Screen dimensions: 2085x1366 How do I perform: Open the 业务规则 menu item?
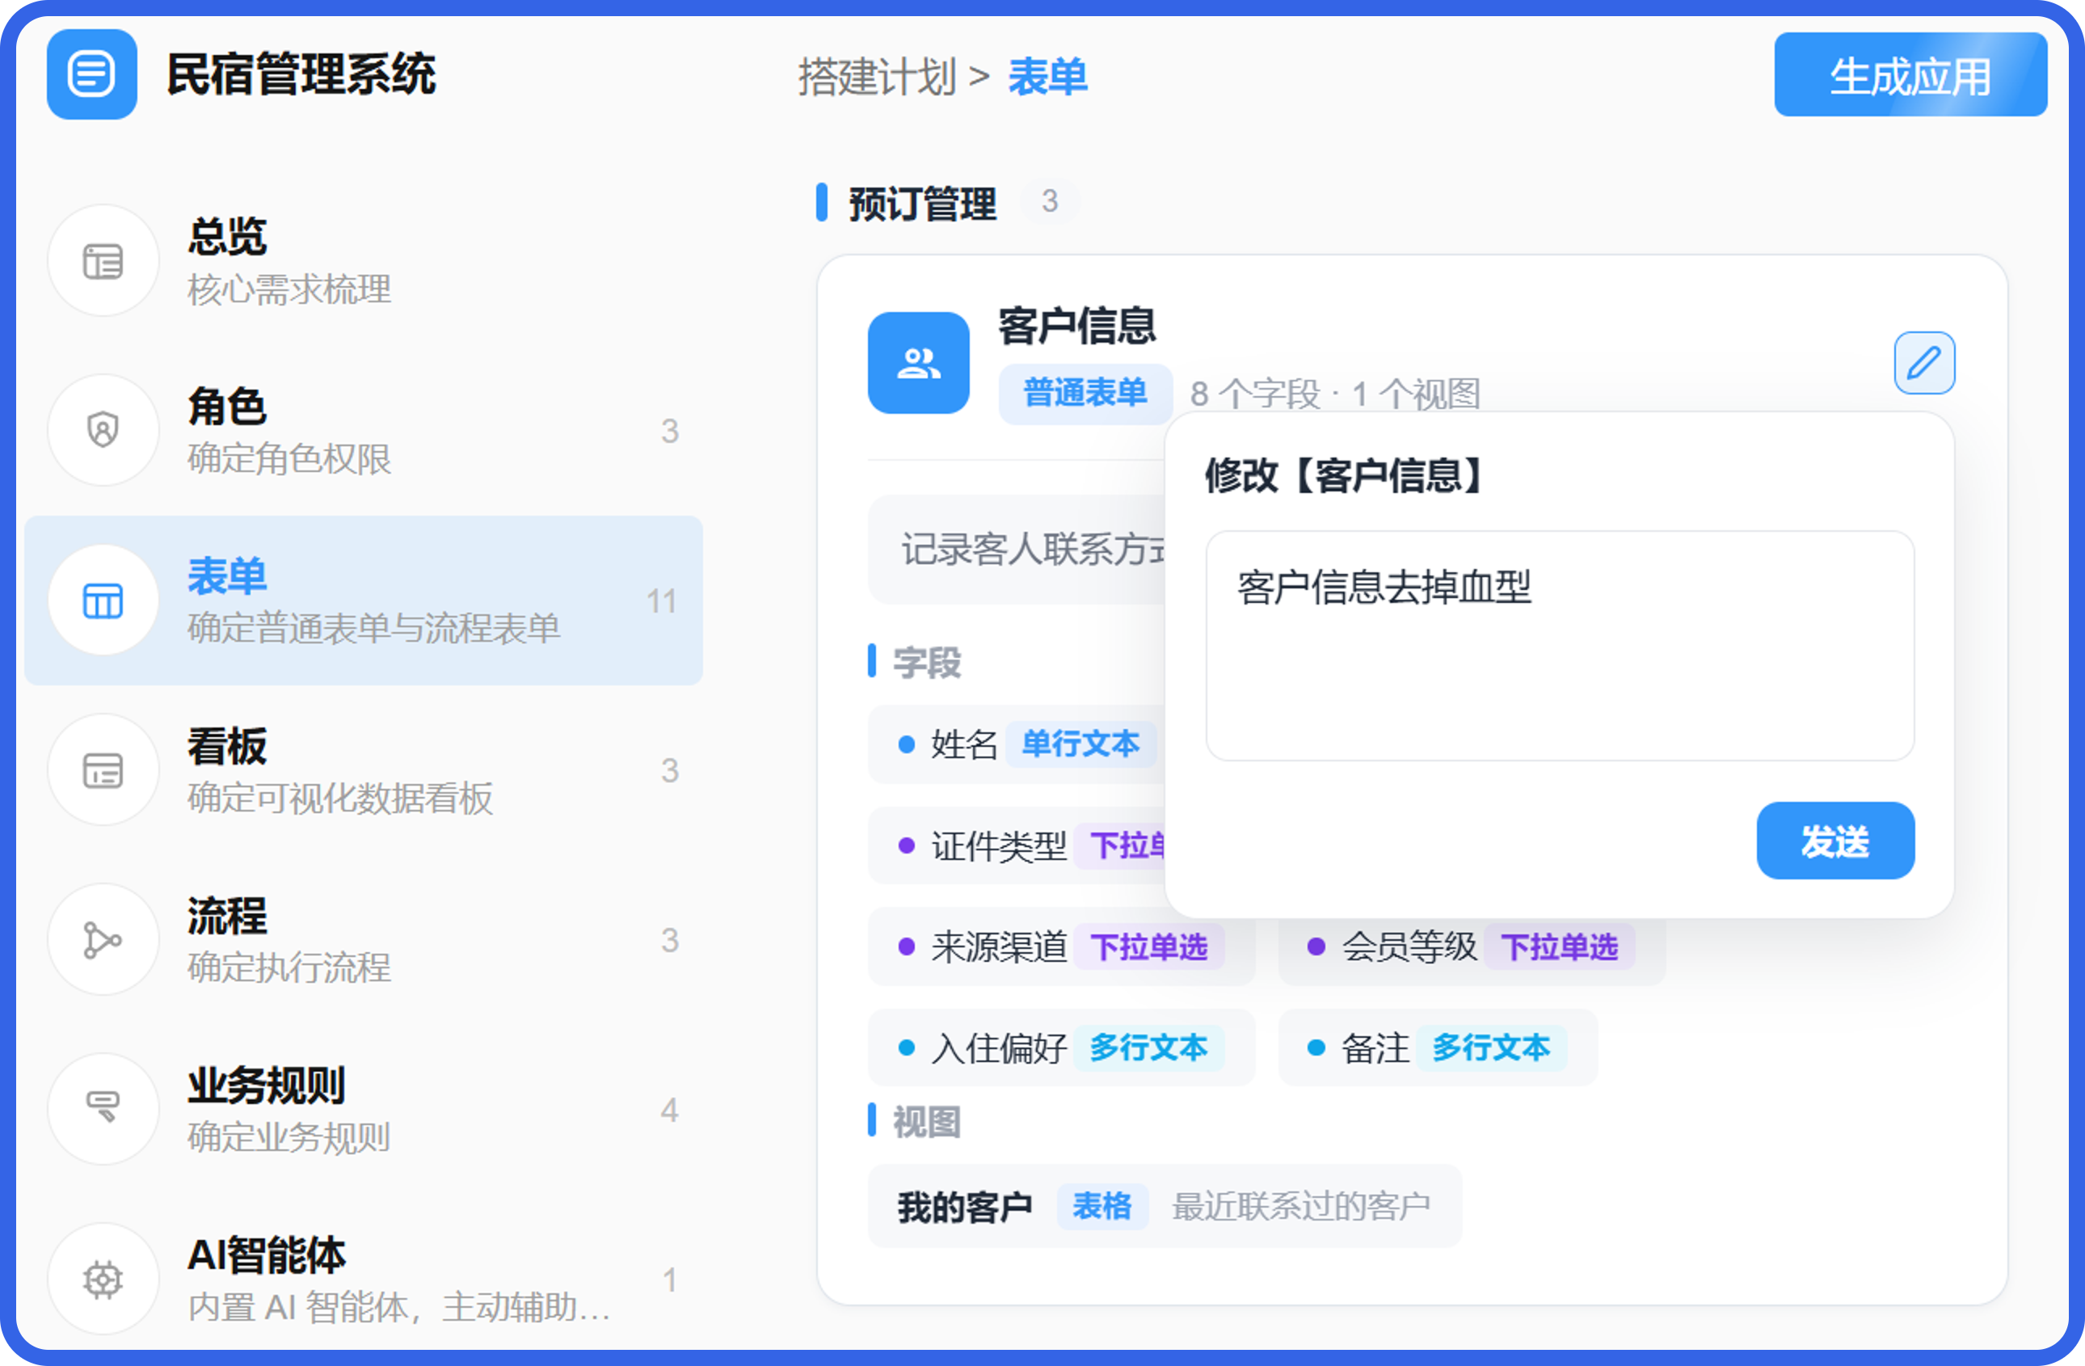[x=364, y=1109]
